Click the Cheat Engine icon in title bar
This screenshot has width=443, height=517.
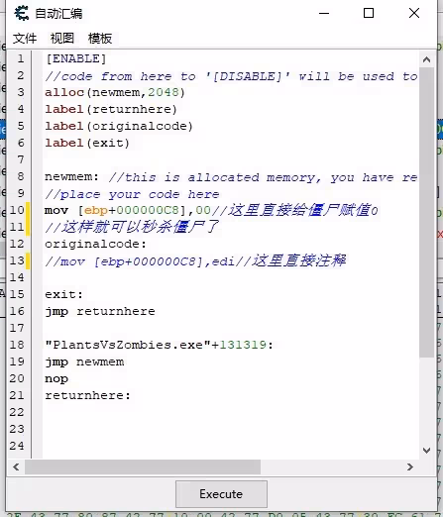(22, 14)
